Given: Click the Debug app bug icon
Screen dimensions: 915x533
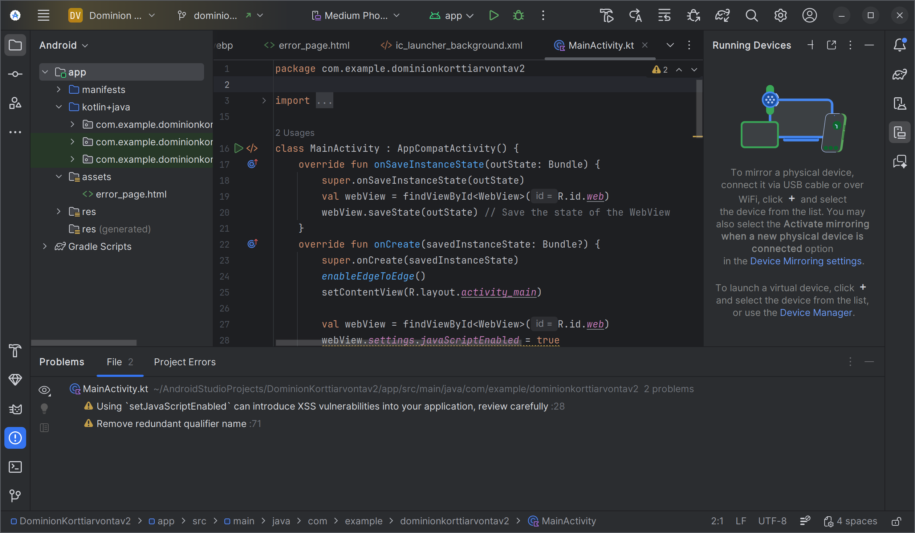Looking at the screenshot, I should coord(518,15).
